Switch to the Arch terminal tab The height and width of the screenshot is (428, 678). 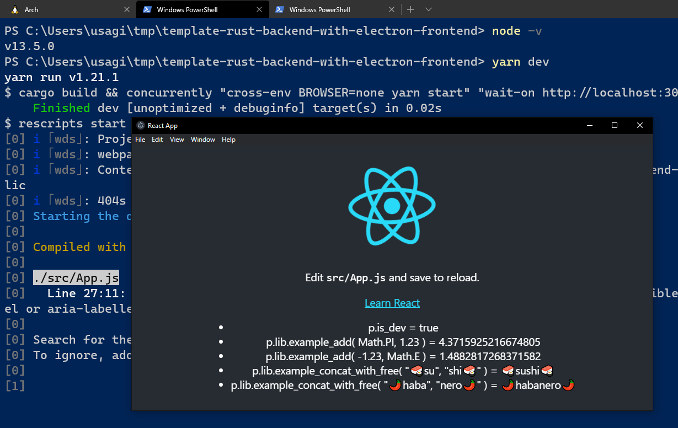[68, 9]
